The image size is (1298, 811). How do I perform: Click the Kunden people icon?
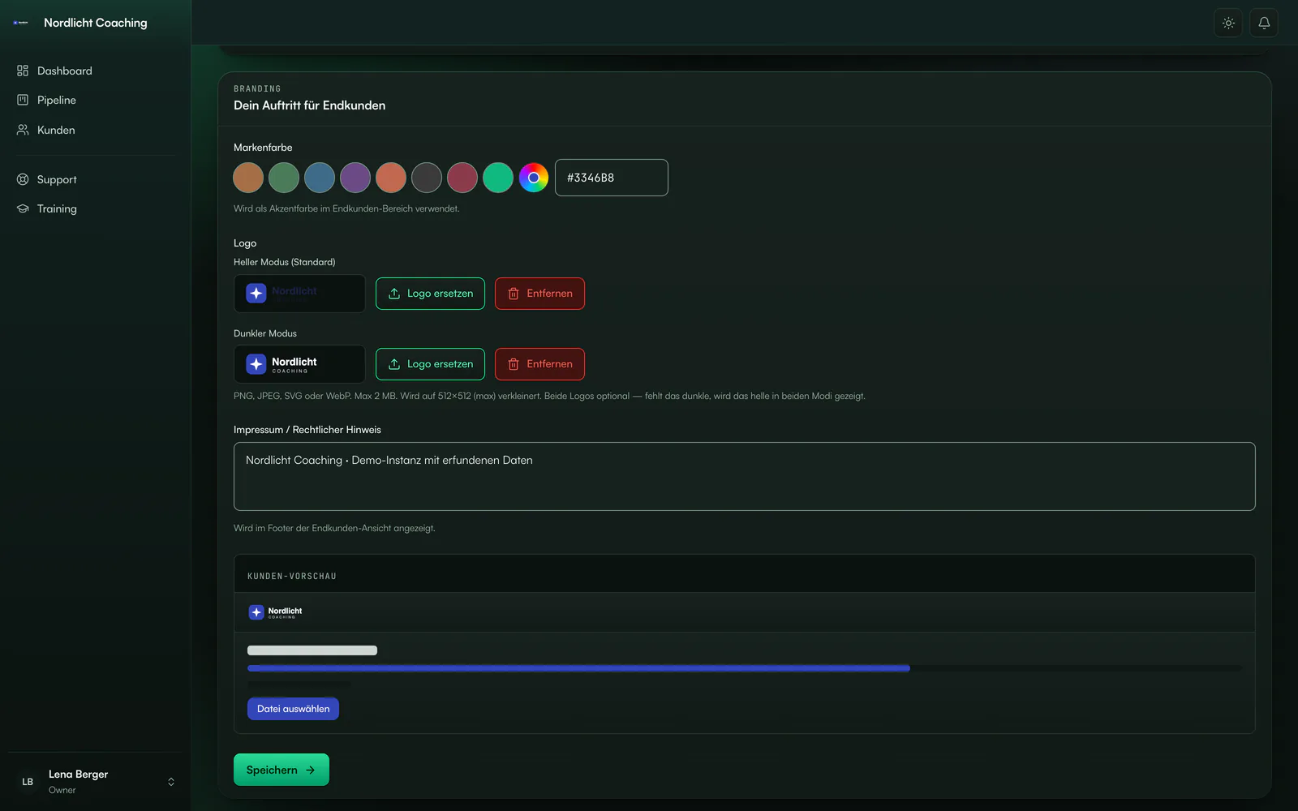(23, 130)
